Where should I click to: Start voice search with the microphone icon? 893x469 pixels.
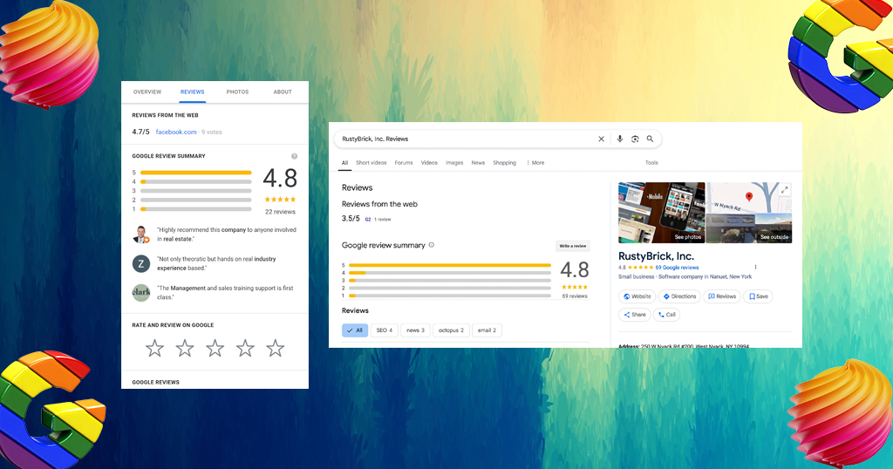(x=620, y=139)
